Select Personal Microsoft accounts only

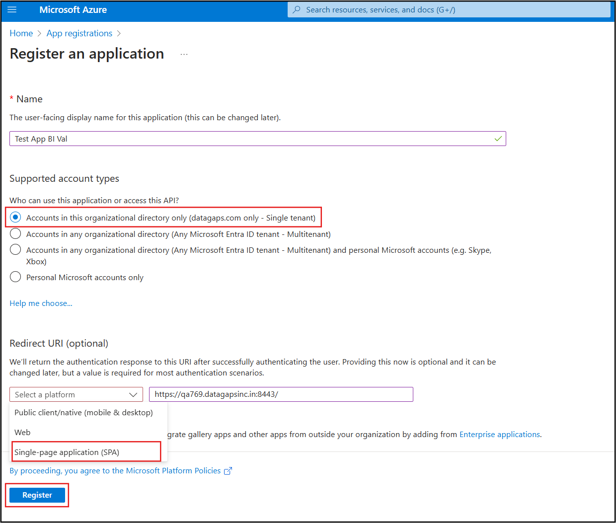(x=16, y=277)
